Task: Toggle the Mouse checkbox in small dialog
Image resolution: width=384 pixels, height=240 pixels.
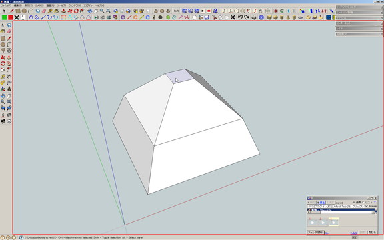Action: [367, 206]
